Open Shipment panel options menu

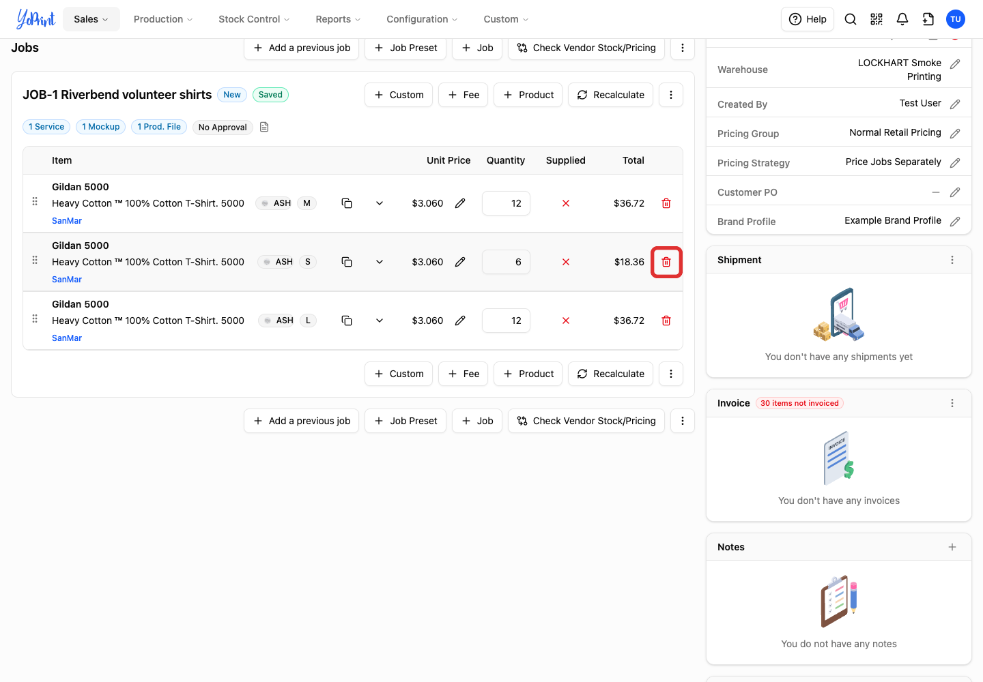[x=952, y=260]
